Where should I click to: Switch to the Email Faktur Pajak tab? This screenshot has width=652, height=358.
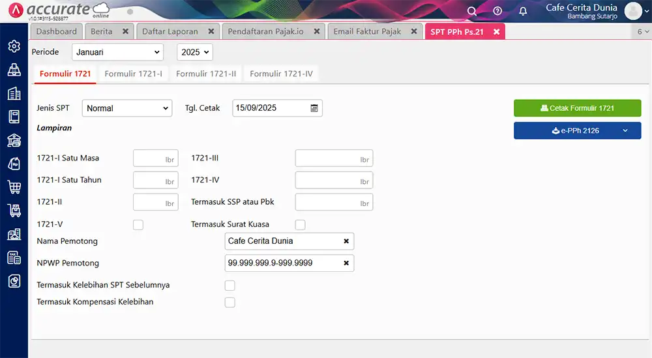click(367, 31)
